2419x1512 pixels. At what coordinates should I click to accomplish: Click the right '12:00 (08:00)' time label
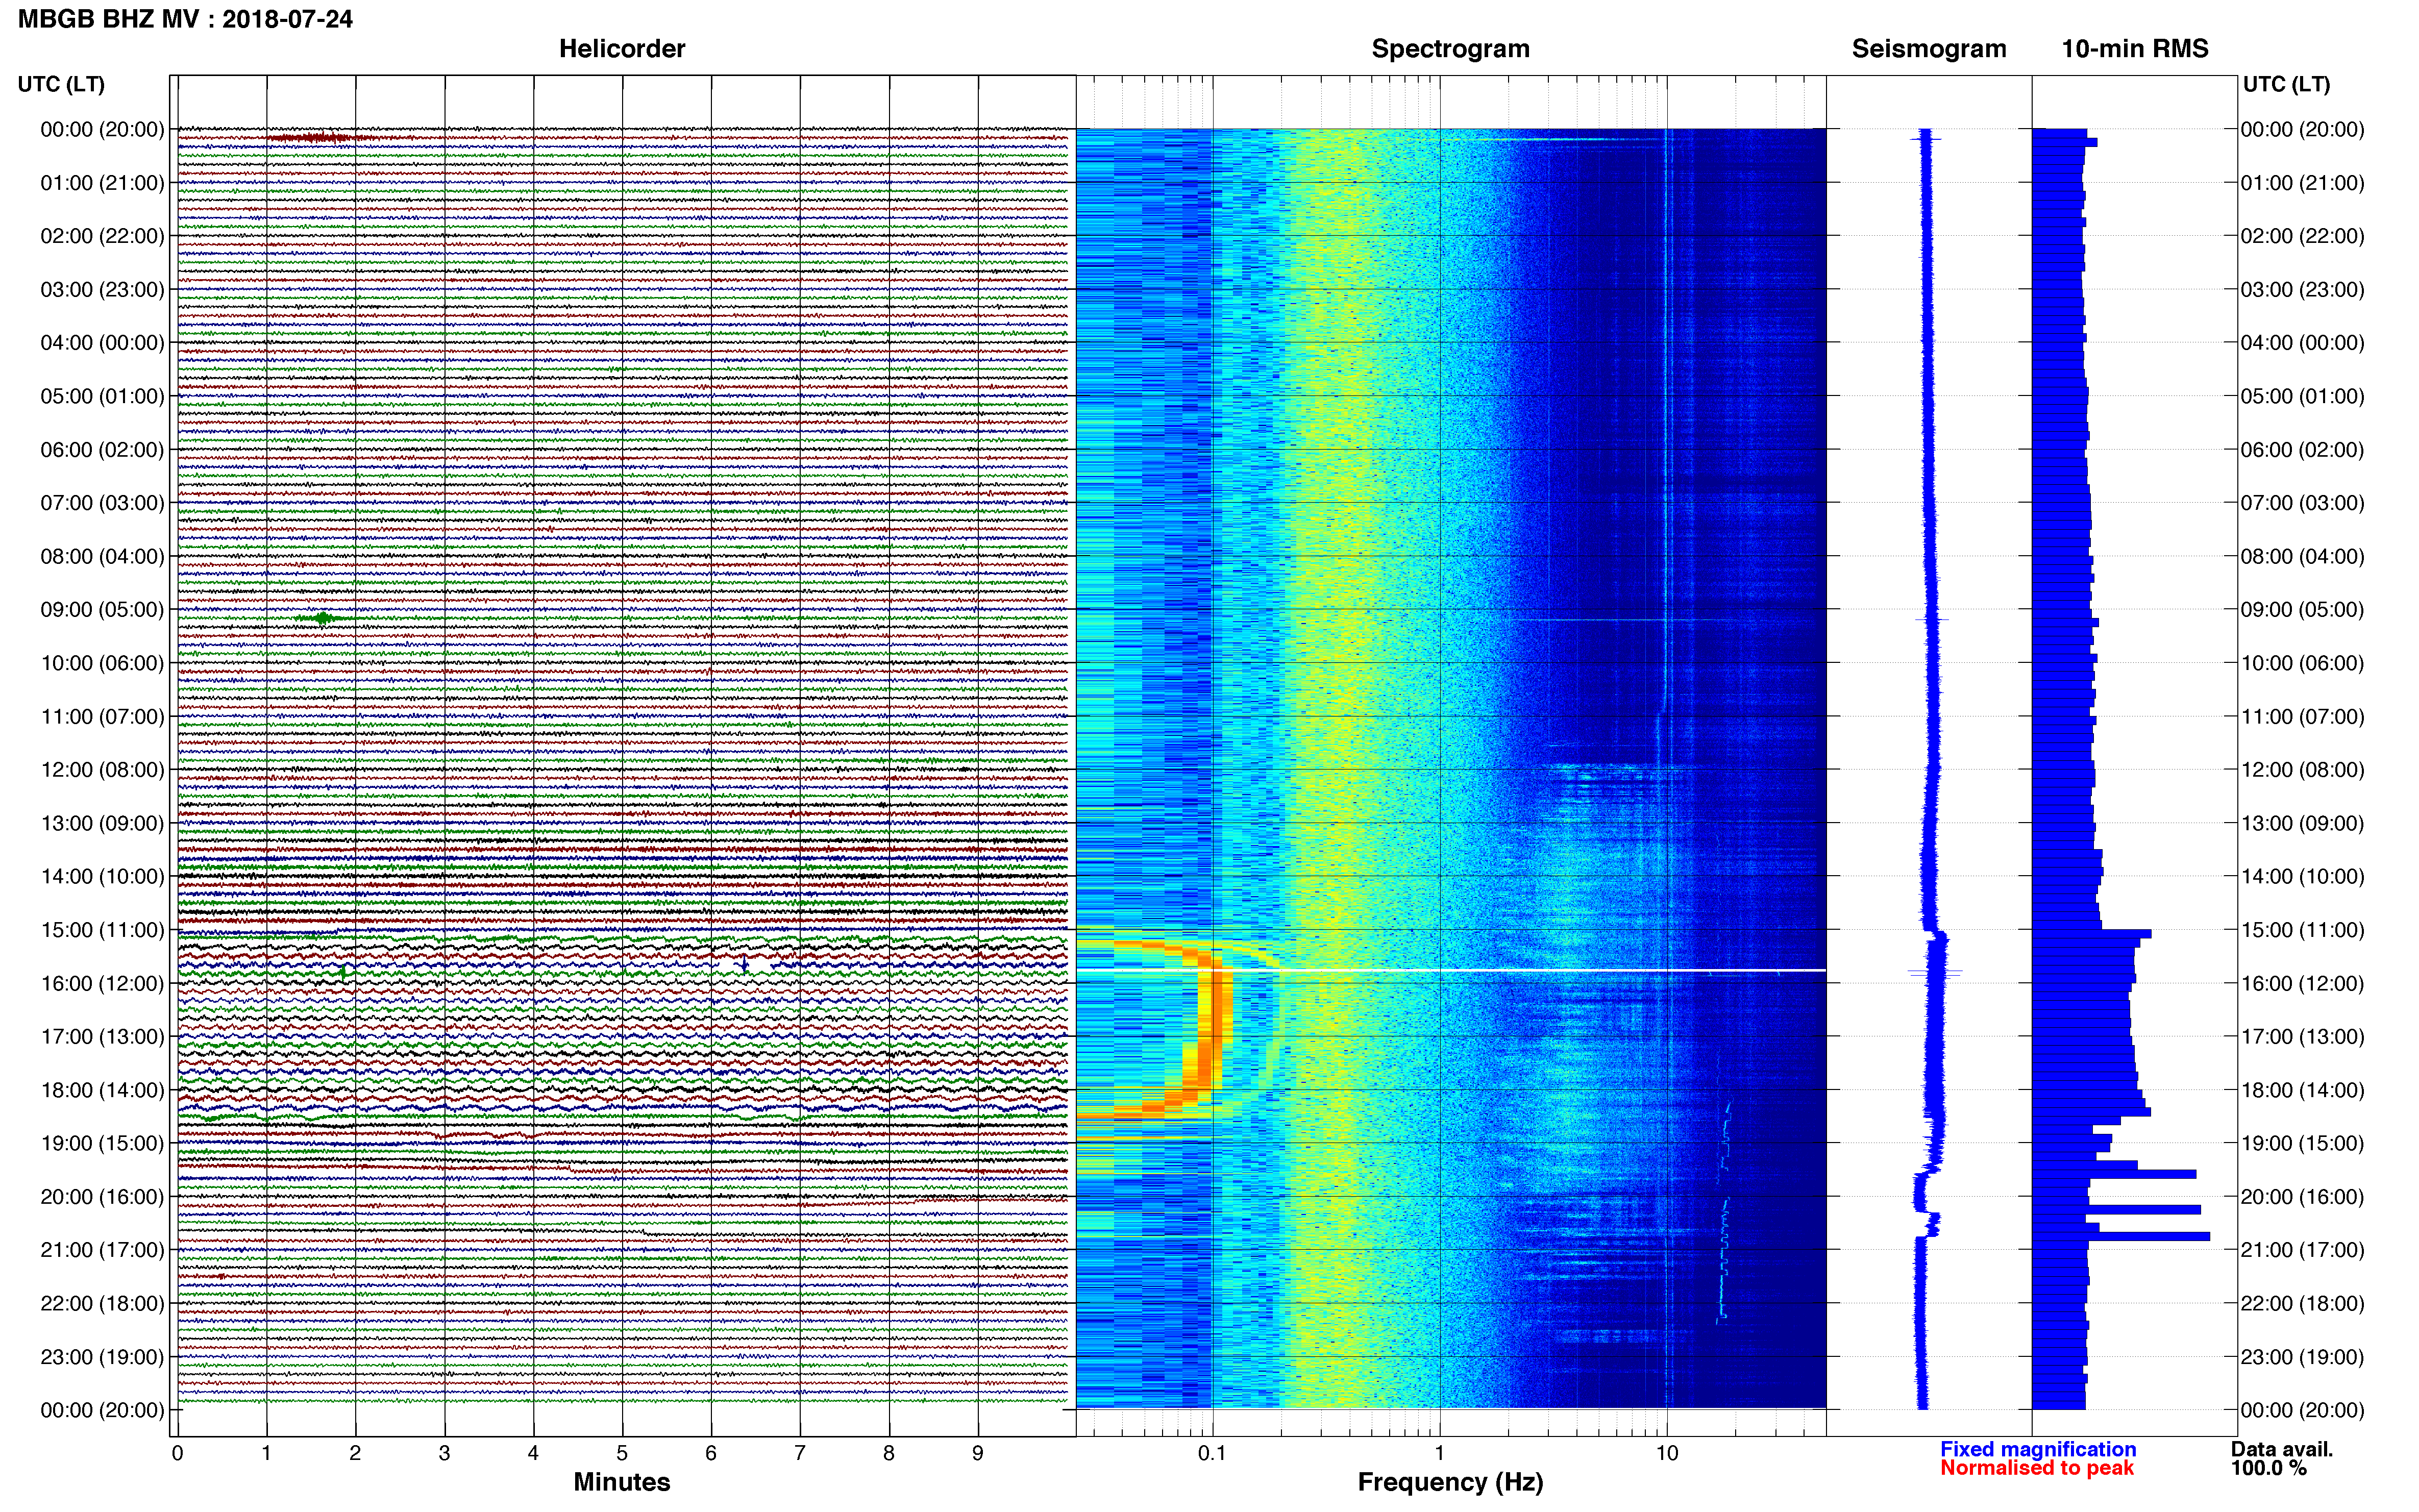(x=2302, y=770)
